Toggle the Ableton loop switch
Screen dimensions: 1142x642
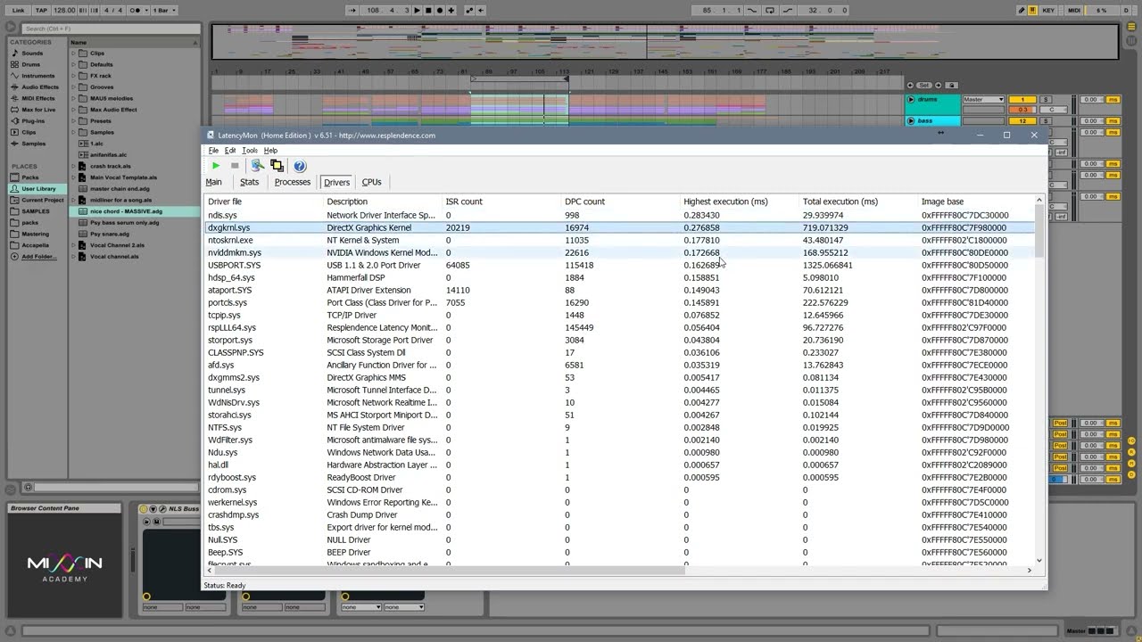(x=770, y=11)
